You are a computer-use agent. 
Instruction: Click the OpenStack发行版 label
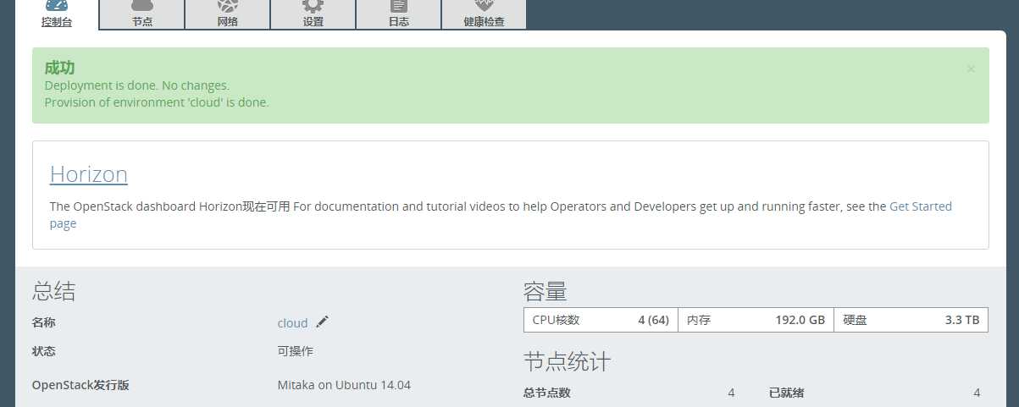tap(80, 385)
